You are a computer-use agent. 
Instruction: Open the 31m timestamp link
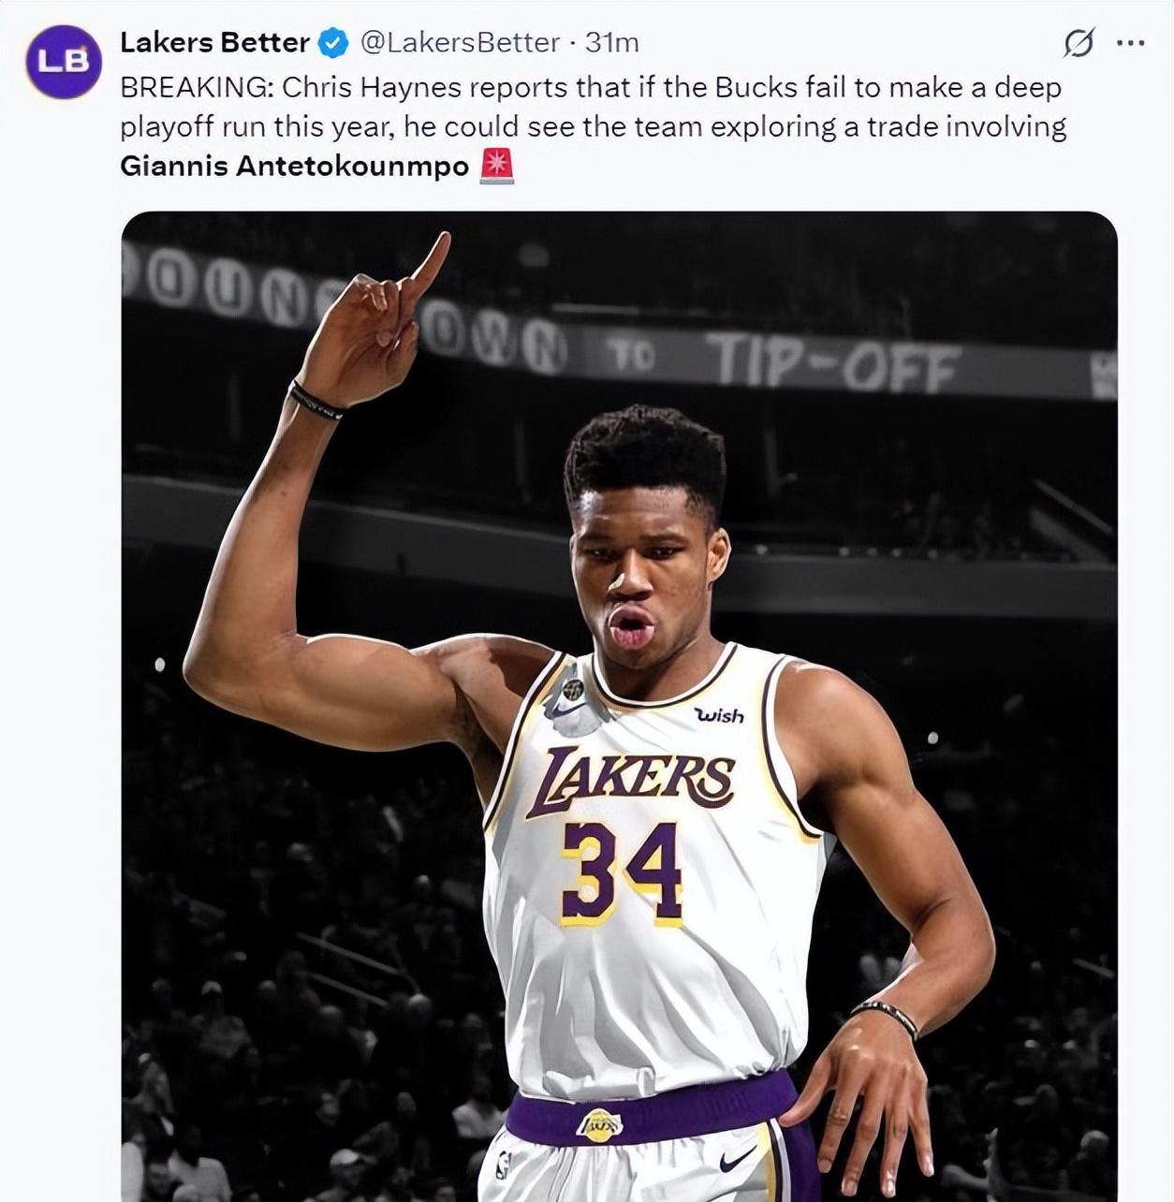coord(611,43)
